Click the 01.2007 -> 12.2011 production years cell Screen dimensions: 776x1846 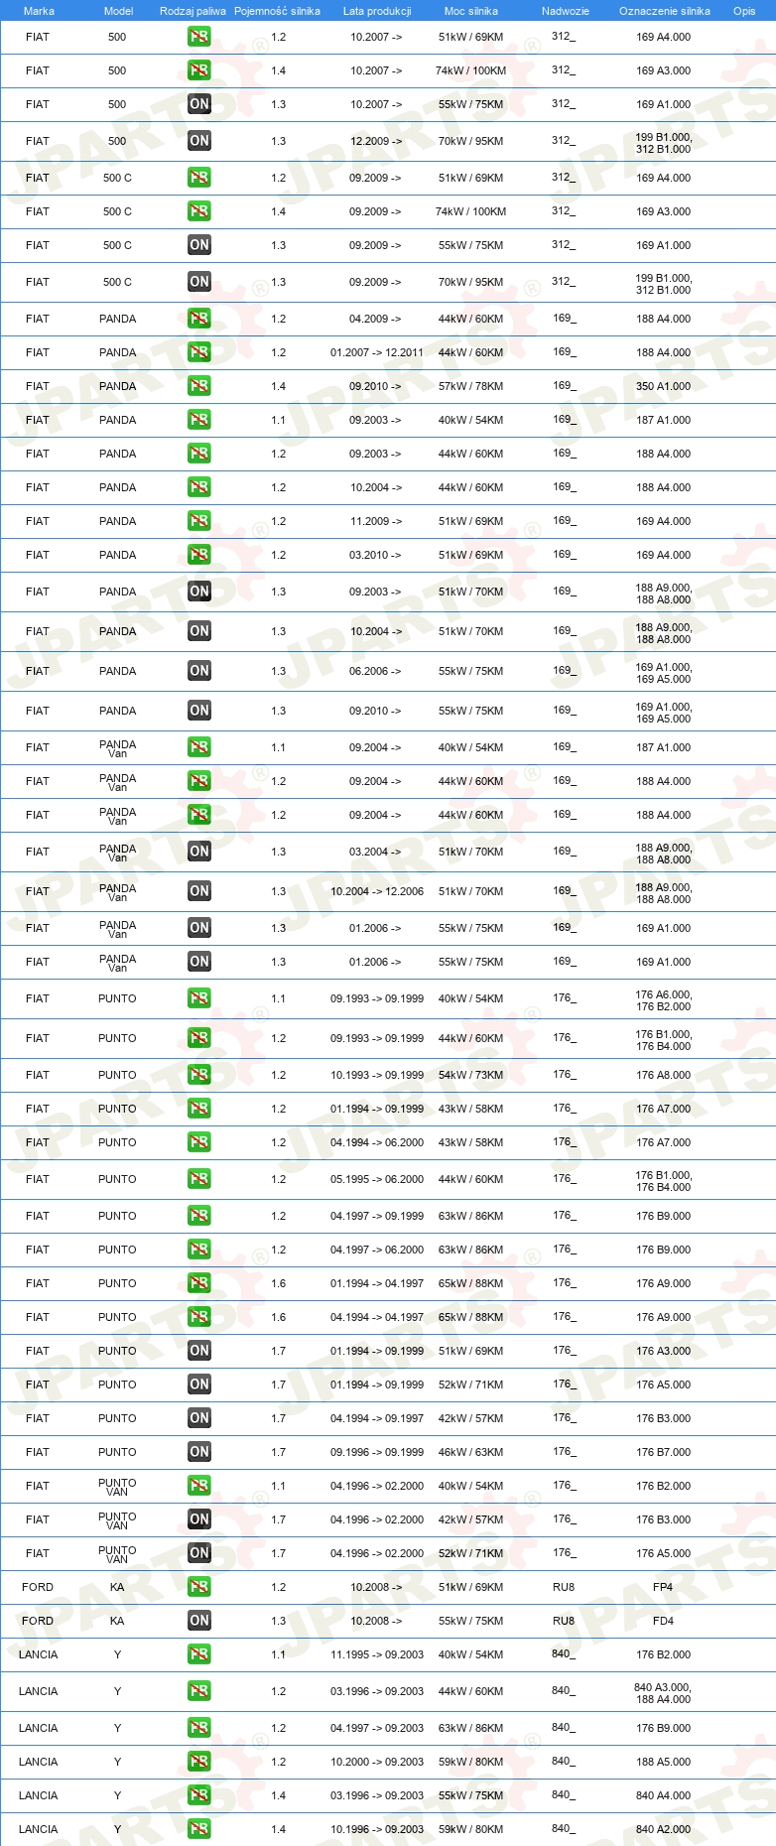tap(377, 352)
